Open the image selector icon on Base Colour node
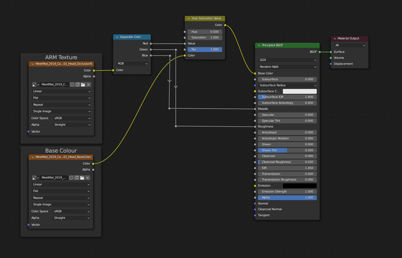This screenshot has width=402, height=258. tap(34, 178)
